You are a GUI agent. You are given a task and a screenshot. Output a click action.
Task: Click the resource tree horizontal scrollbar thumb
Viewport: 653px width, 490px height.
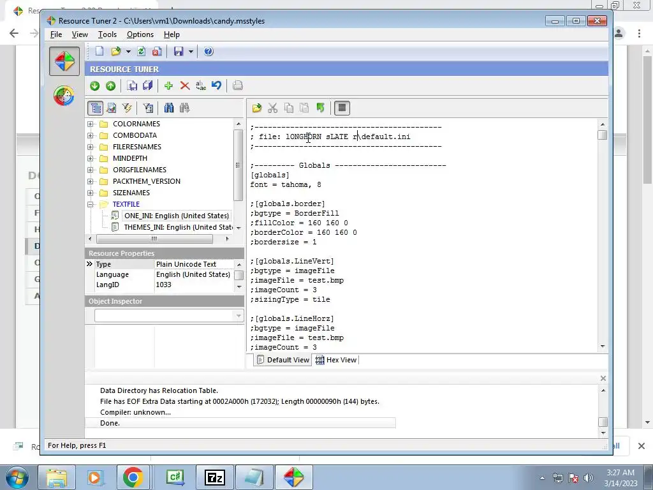click(x=154, y=239)
